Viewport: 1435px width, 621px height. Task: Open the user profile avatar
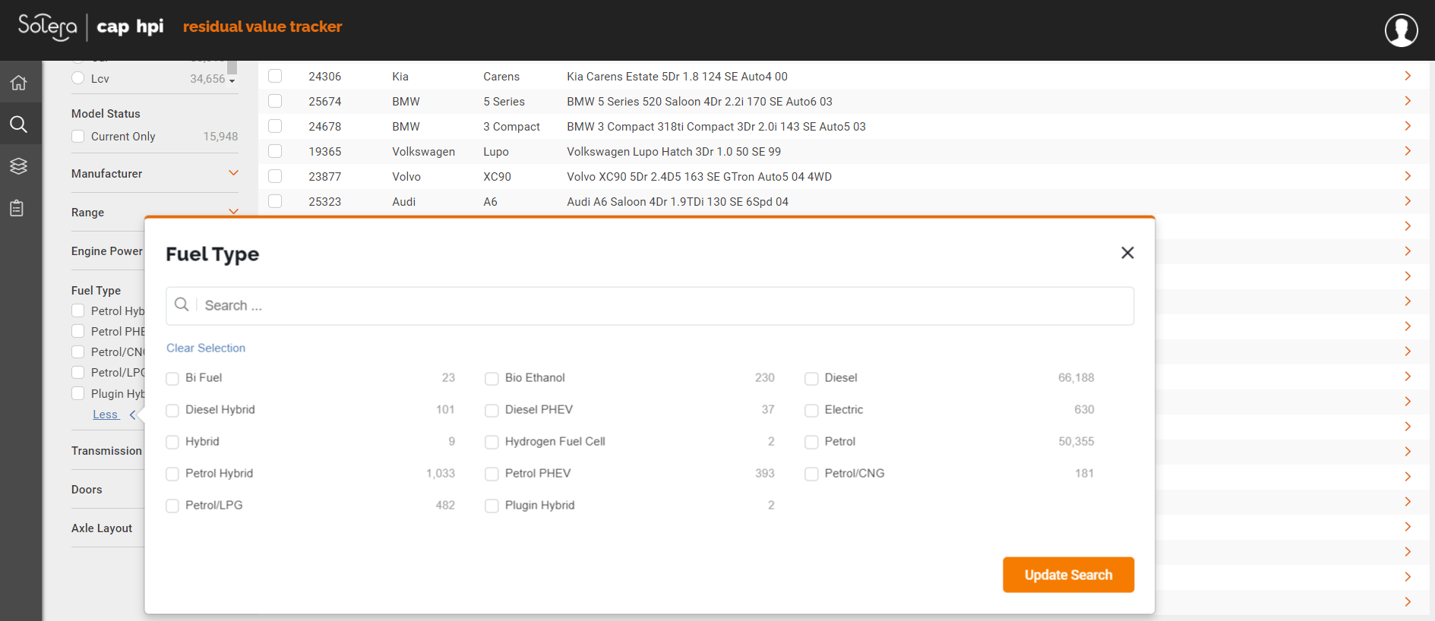1401,30
